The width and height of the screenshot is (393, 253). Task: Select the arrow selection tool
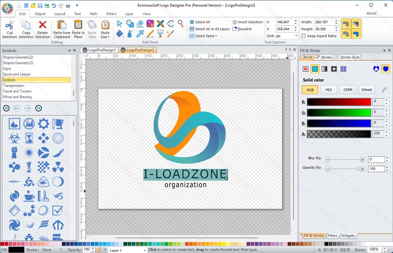point(120,24)
